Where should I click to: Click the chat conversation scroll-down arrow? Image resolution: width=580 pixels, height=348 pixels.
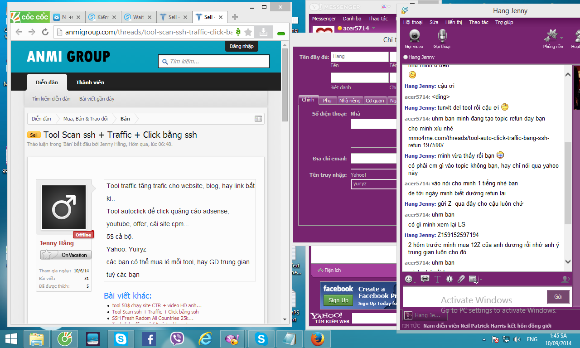[x=568, y=262]
